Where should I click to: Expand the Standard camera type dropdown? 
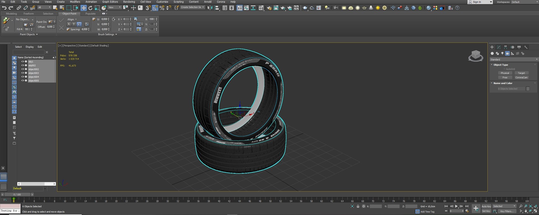pyautogui.click(x=513, y=60)
